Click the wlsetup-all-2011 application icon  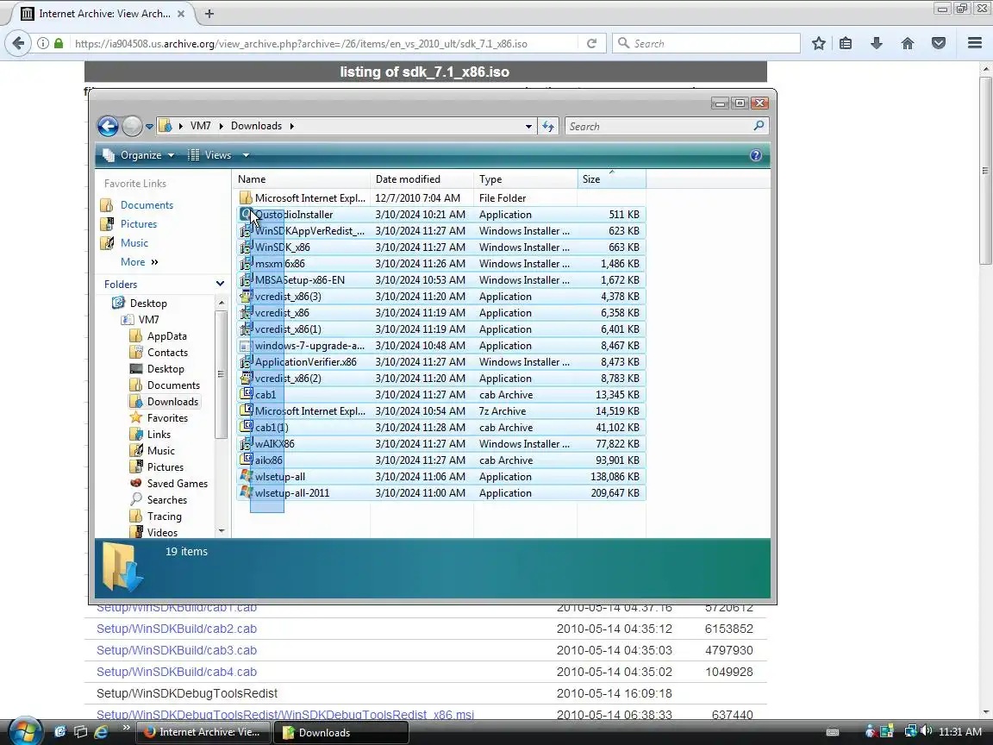(246, 493)
